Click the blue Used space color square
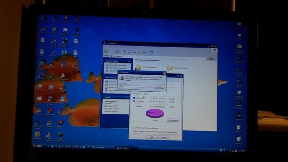Viewport: 288px width, 162px height. tap(134, 98)
